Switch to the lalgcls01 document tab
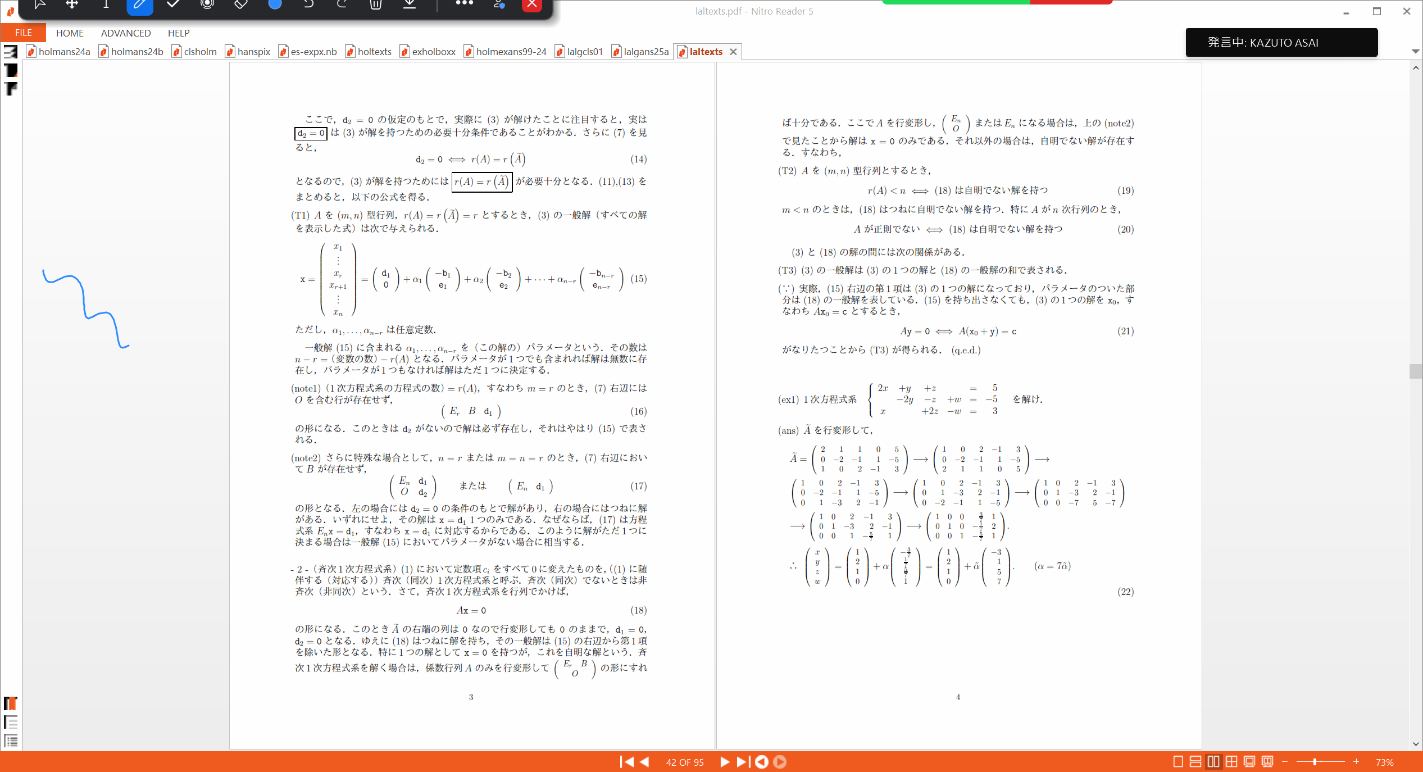The height and width of the screenshot is (772, 1423). point(580,52)
